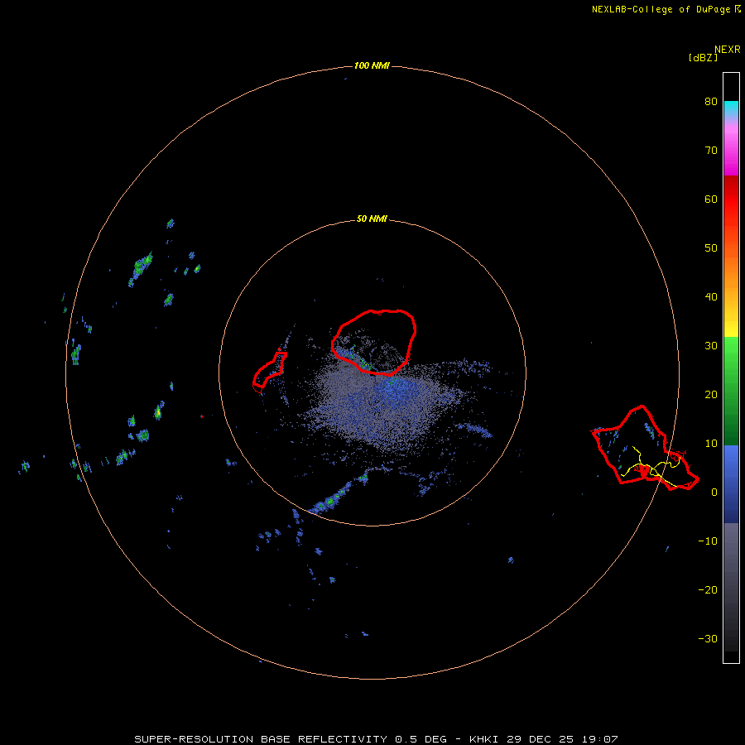This screenshot has width=745, height=745.
Task: Click the yellow road lines on the eastern island
Action: pos(652,468)
